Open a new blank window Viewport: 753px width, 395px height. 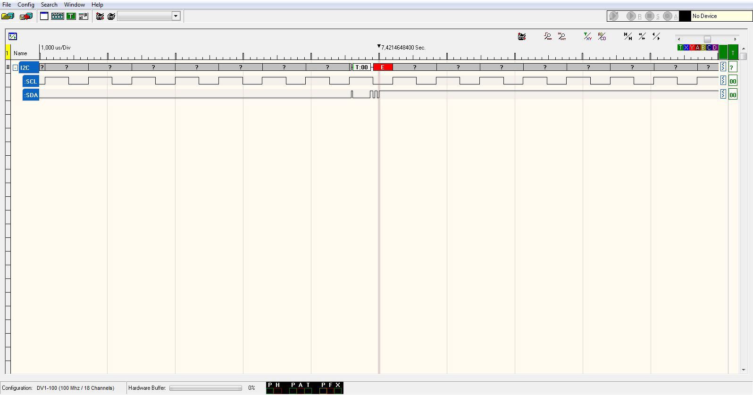[x=44, y=16]
